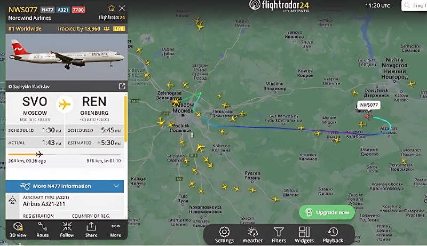Click the Nordwind aircraft photo thumbnail
The image size is (427, 246).
(66, 57)
